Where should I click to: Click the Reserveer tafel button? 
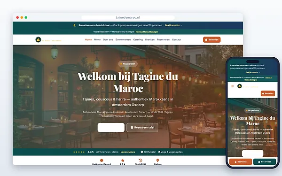(142, 128)
